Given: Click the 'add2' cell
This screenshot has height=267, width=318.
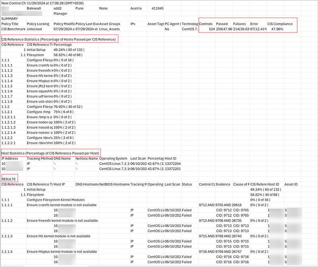Looking at the screenshot, I should 57,8.
